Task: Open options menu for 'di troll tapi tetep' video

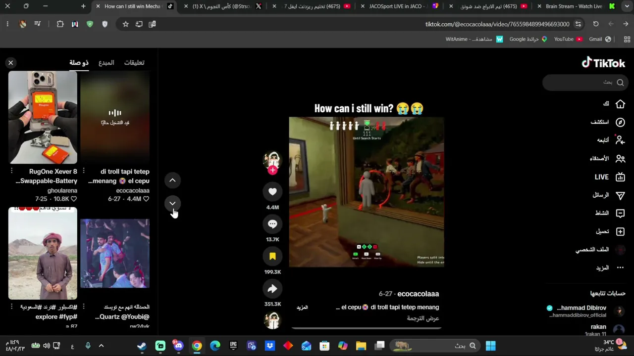Action: click(84, 171)
